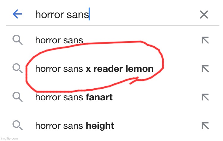Click the search field containing 'horror sans'
The height and width of the screenshot is (141, 223).
coord(112,14)
